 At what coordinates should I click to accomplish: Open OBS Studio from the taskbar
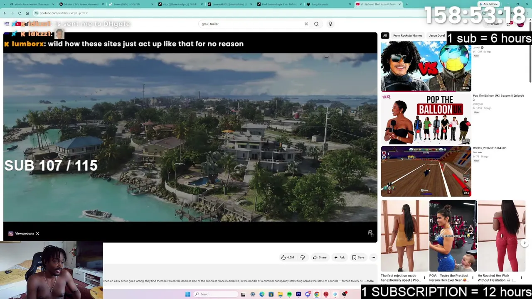(344, 294)
